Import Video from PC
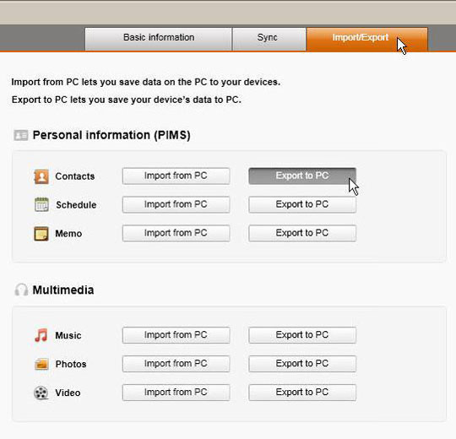Screen dimensions: 456x439 click(176, 393)
